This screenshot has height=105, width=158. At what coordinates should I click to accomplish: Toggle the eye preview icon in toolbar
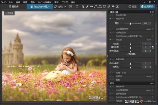pos(113,6)
